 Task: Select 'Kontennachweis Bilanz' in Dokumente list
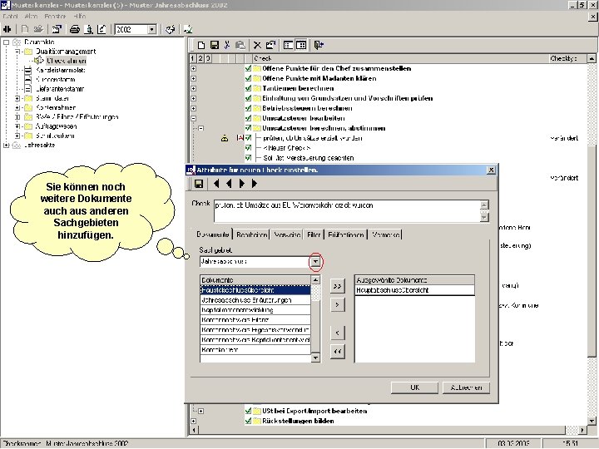[255, 320]
